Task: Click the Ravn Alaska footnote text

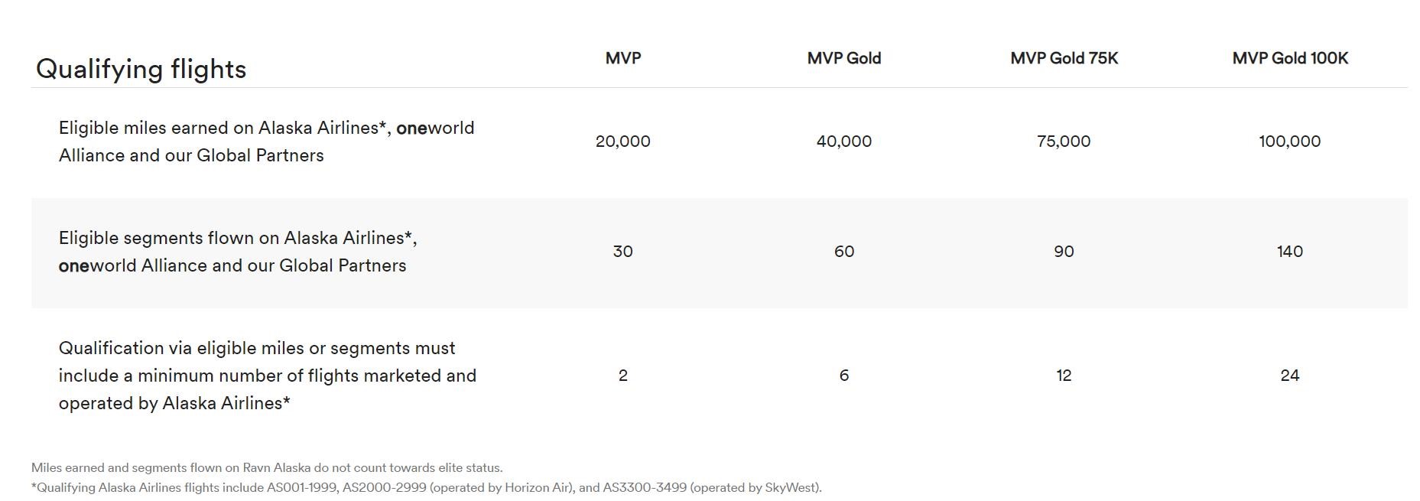Action: [x=267, y=467]
